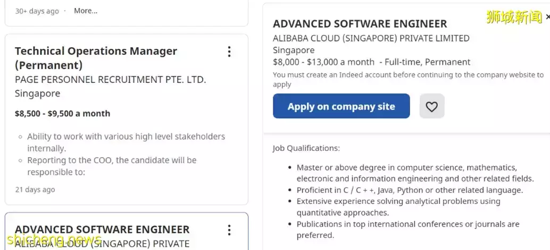
Task: Click ALIBABA CLOUD company name in job details
Action: [x=371, y=38]
